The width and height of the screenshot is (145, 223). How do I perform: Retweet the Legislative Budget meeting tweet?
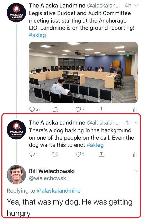(55, 110)
